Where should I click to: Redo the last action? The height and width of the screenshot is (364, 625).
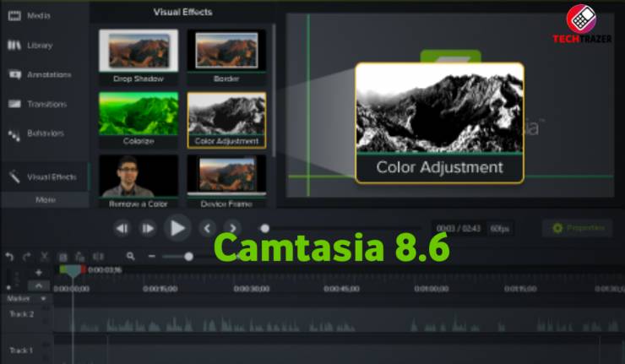[27, 257]
